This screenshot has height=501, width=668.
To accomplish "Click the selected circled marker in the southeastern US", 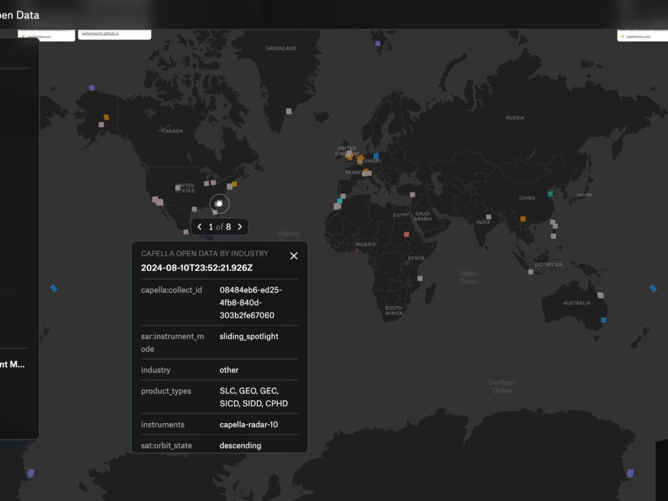I will [x=219, y=204].
